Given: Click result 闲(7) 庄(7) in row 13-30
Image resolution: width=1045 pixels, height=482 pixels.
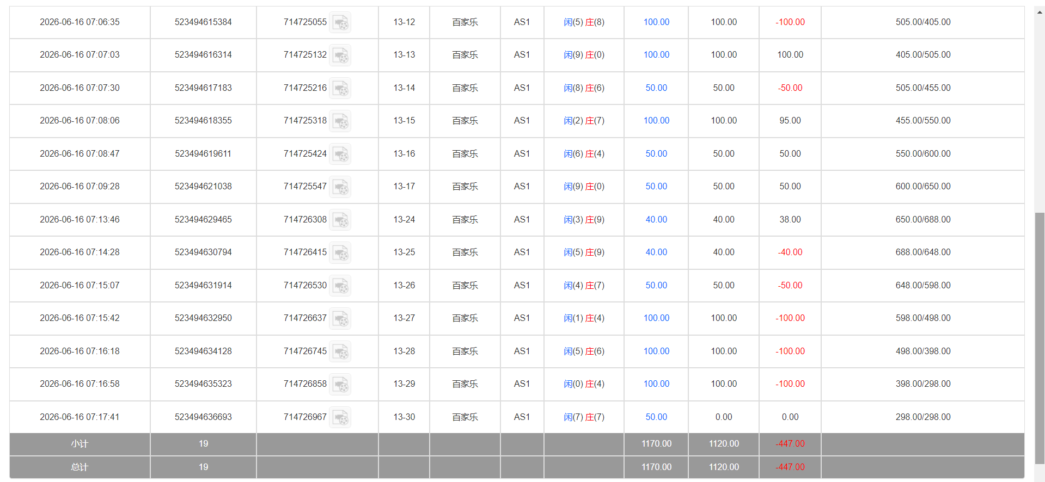Looking at the screenshot, I should click(584, 417).
